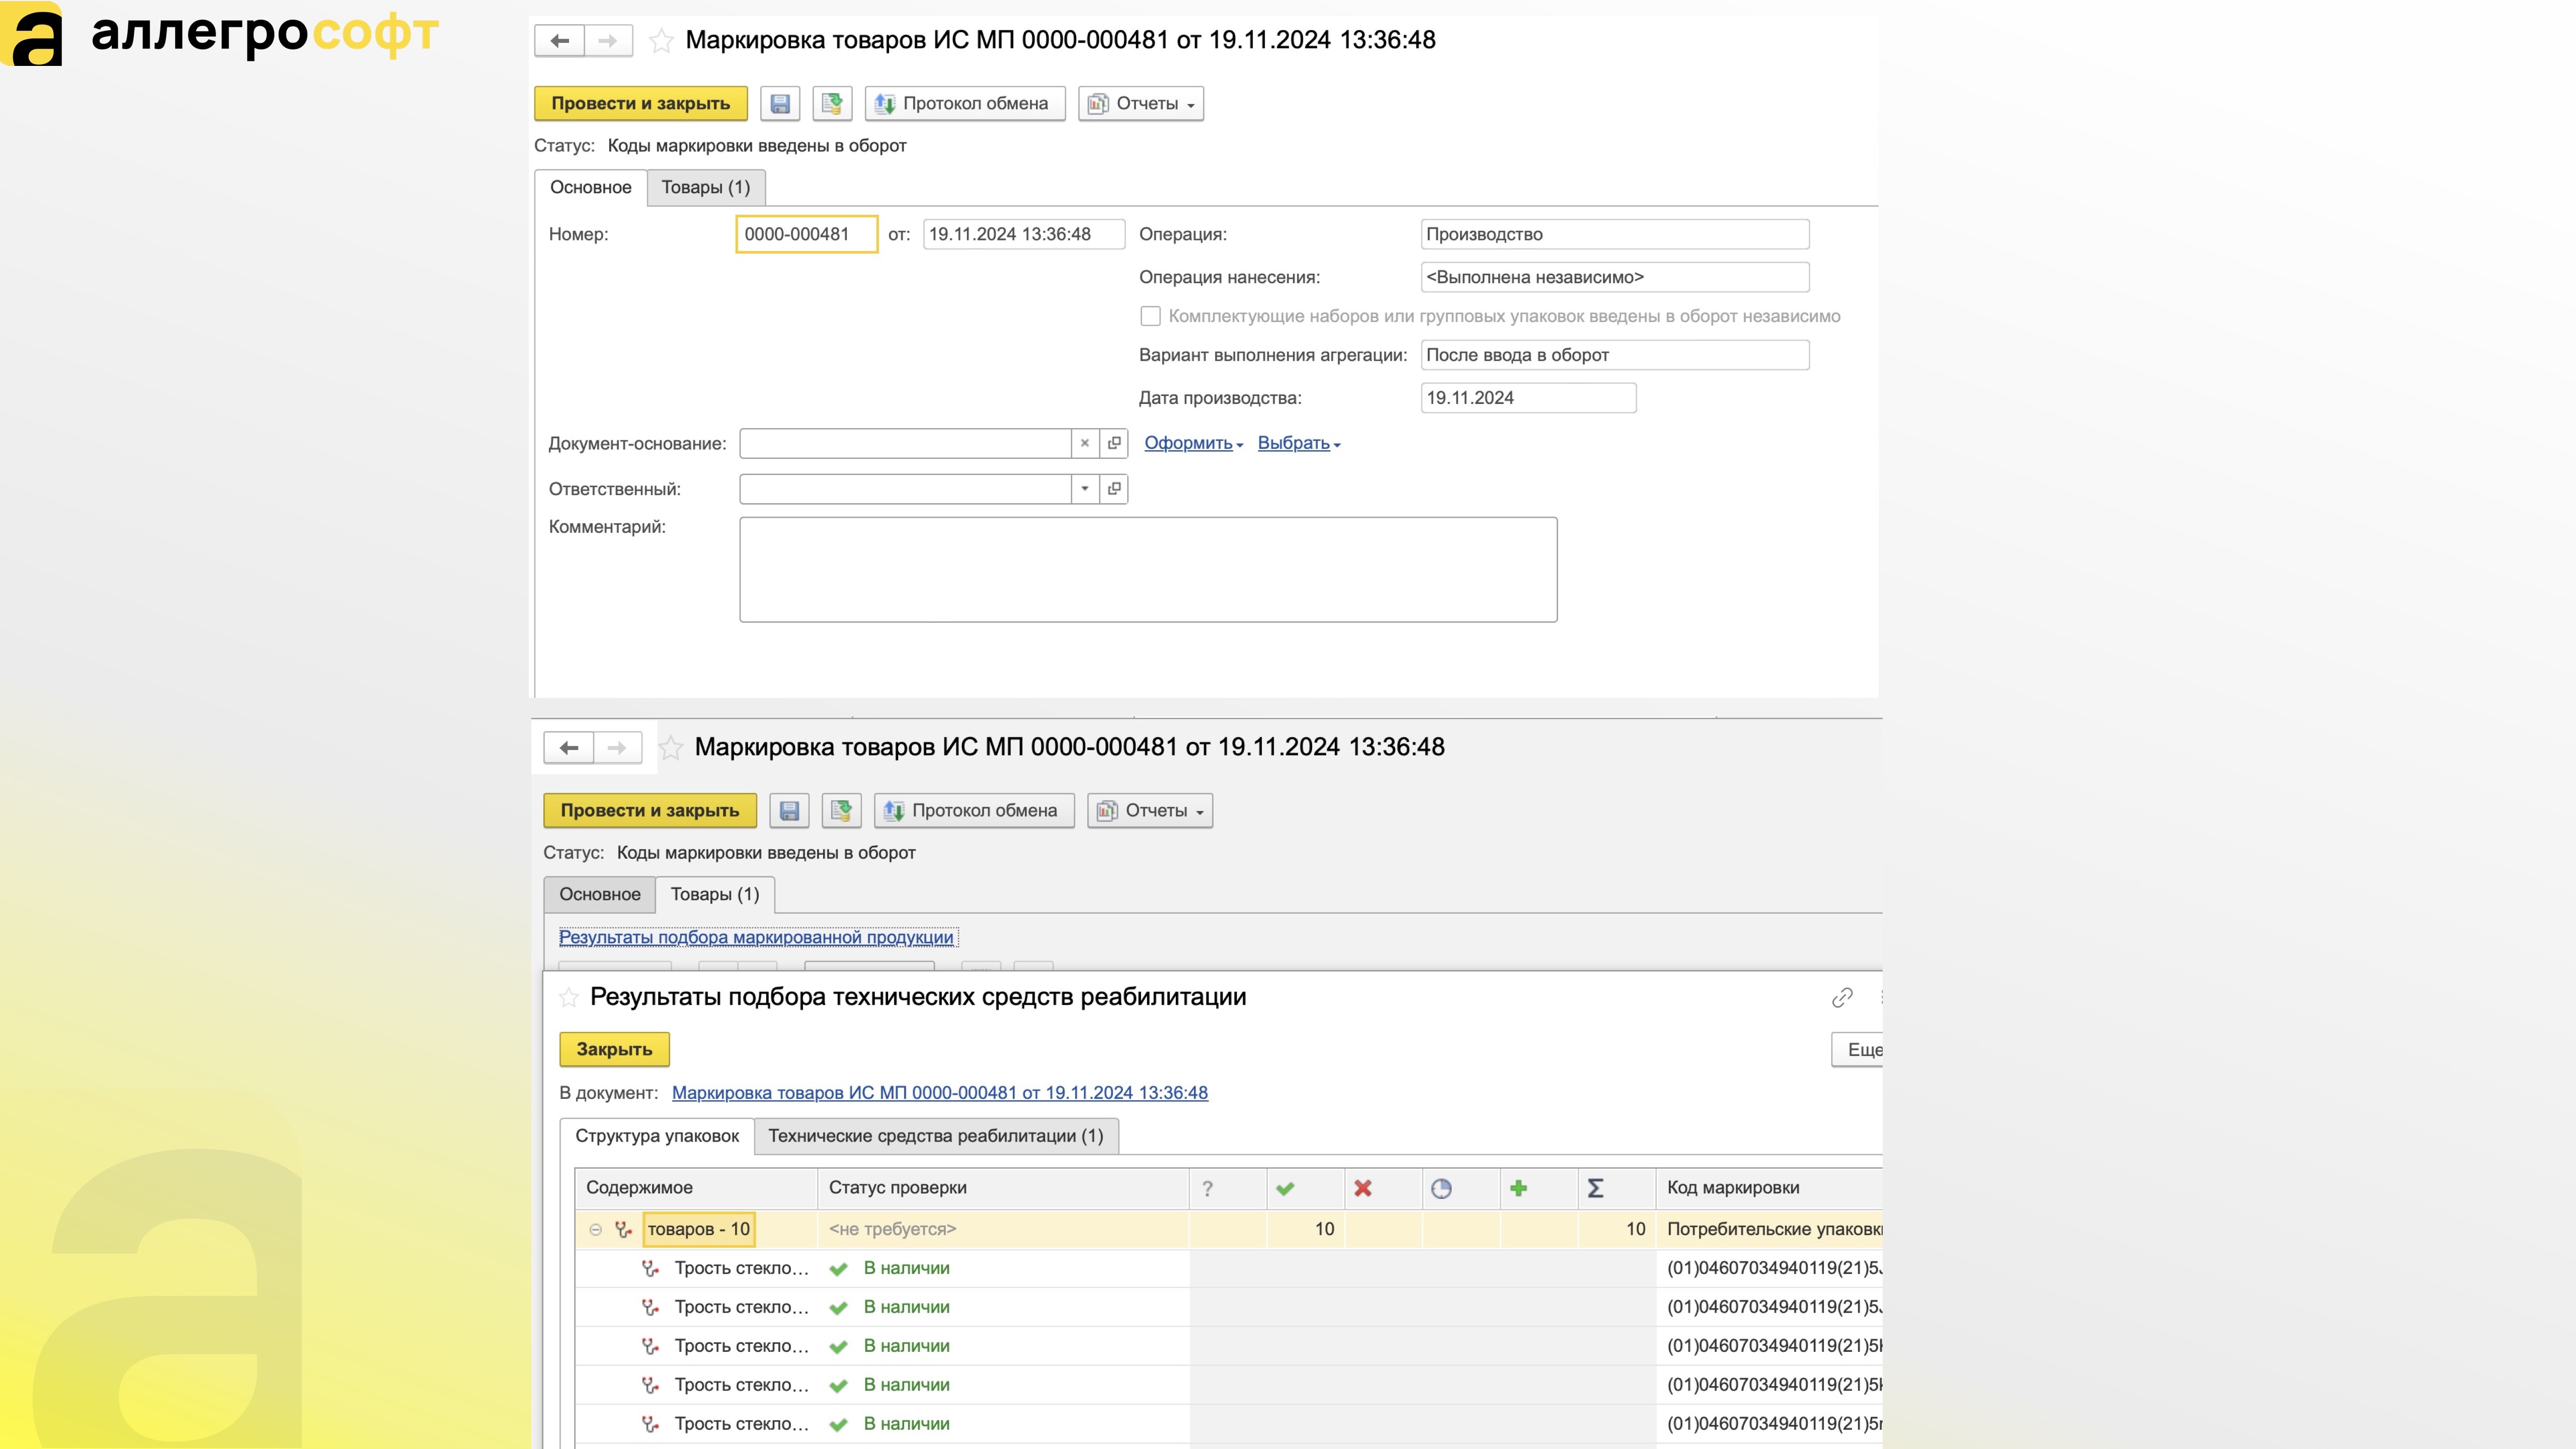Viewport: 2576px width, 1449px height.
Task: Copy link icon in Результаты подбора dialog
Action: [1842, 998]
